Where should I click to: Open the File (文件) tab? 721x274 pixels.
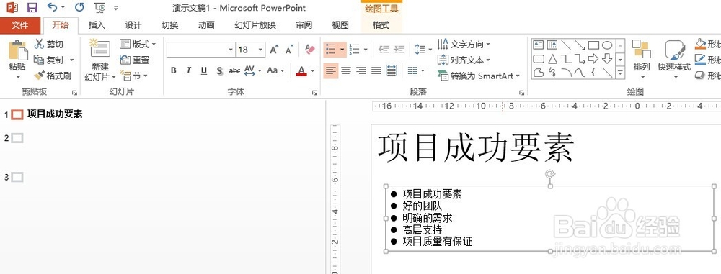coord(19,25)
